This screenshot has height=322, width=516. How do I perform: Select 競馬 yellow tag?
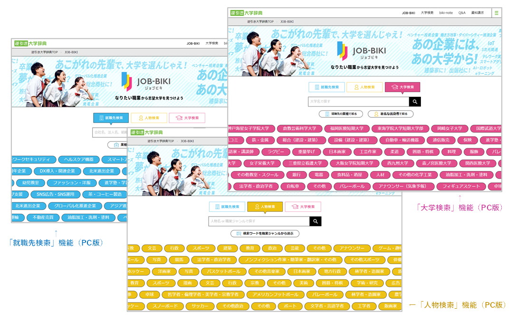tap(179, 260)
